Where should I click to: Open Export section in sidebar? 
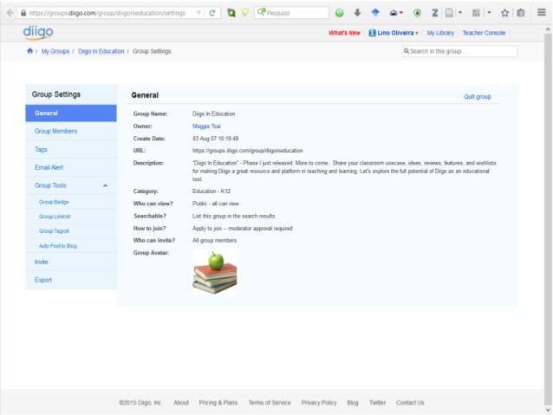pyautogui.click(x=71, y=280)
